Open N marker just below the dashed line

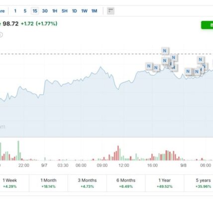[x=174, y=58]
